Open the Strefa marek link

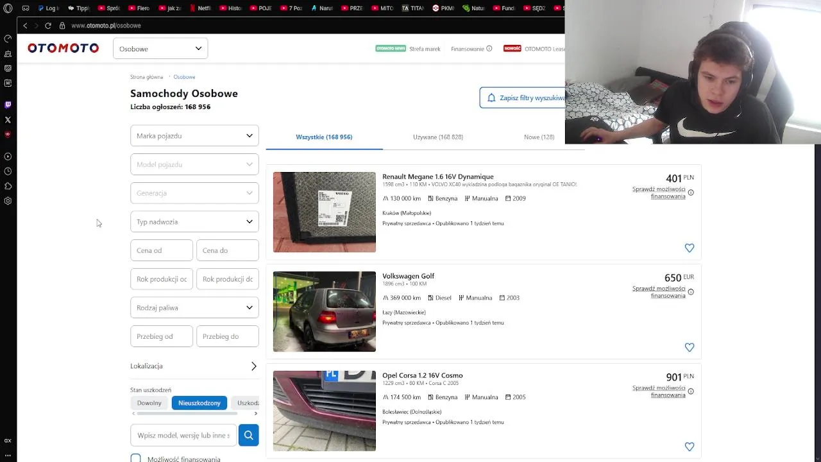coord(425,49)
